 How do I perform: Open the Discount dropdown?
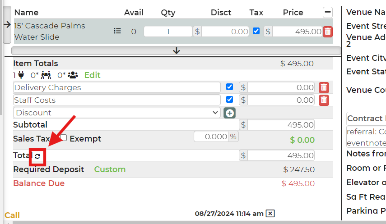point(117,113)
